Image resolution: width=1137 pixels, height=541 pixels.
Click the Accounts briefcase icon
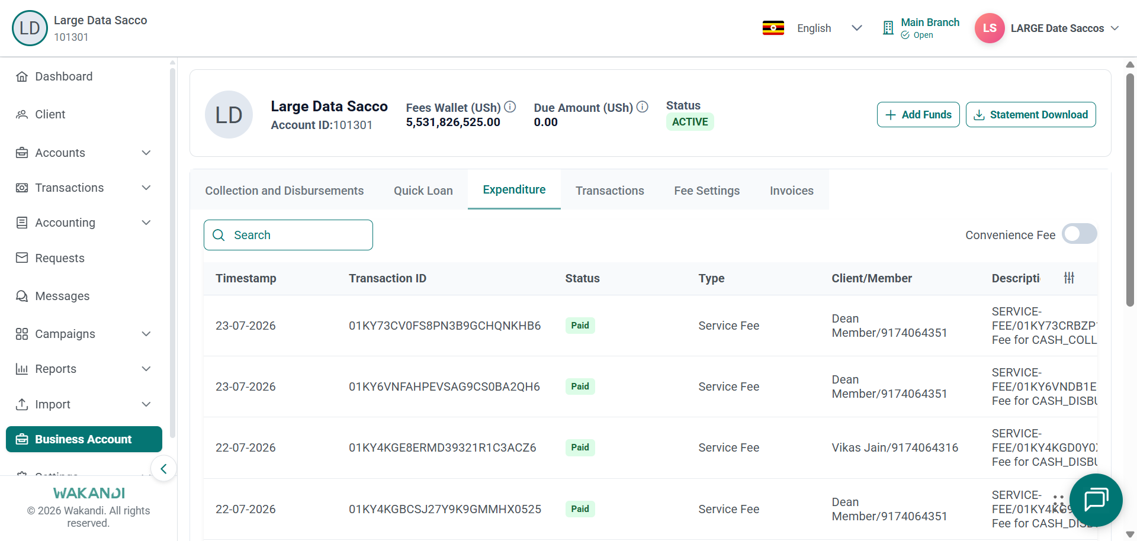point(22,153)
